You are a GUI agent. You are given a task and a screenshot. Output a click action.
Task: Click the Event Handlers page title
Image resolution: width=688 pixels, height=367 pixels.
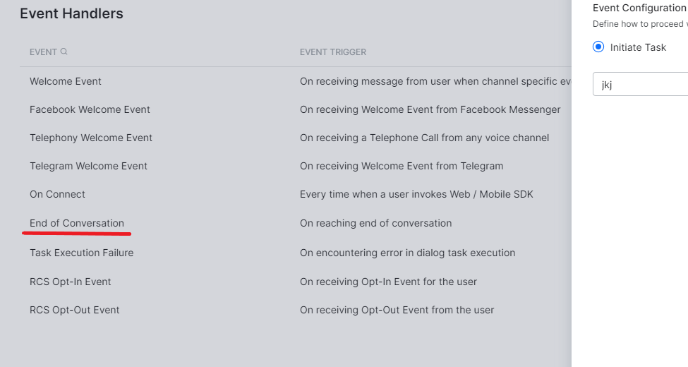(x=71, y=13)
